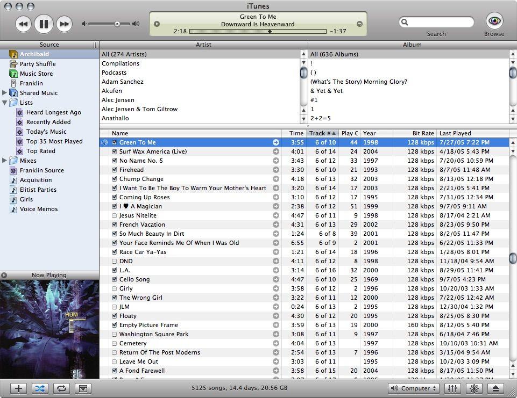Open the Computer speaker output dropdown
The image size is (517, 398).
click(x=413, y=388)
